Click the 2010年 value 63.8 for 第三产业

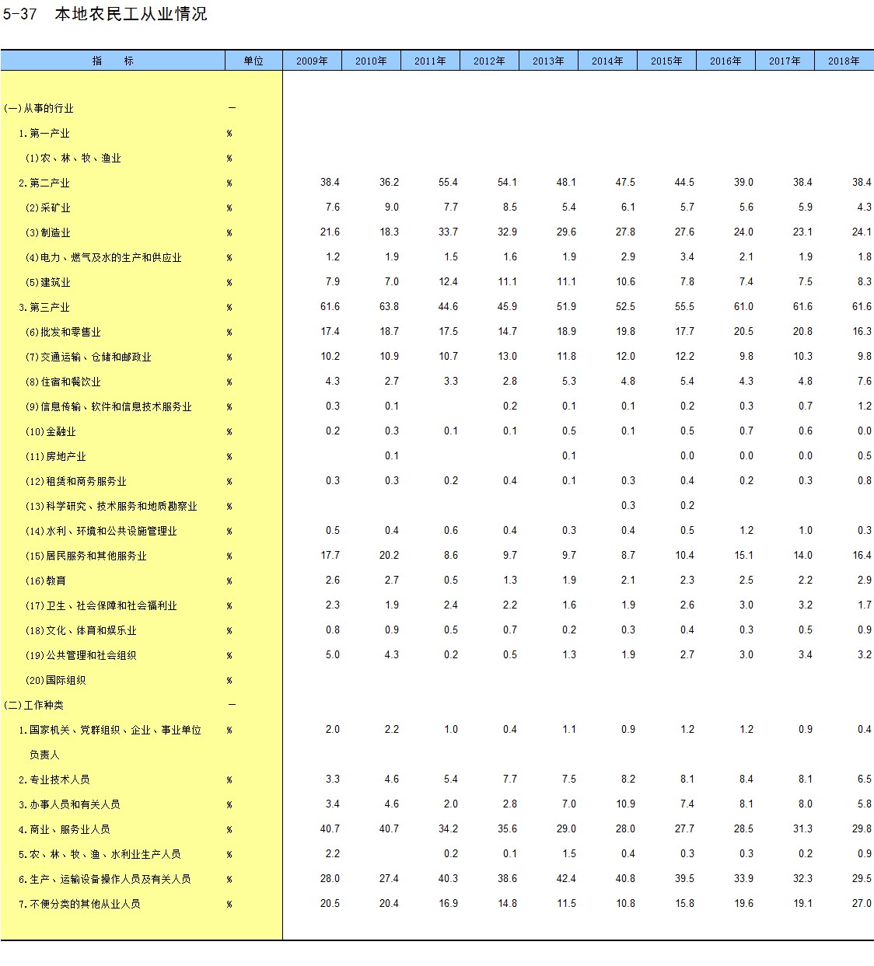tap(389, 307)
